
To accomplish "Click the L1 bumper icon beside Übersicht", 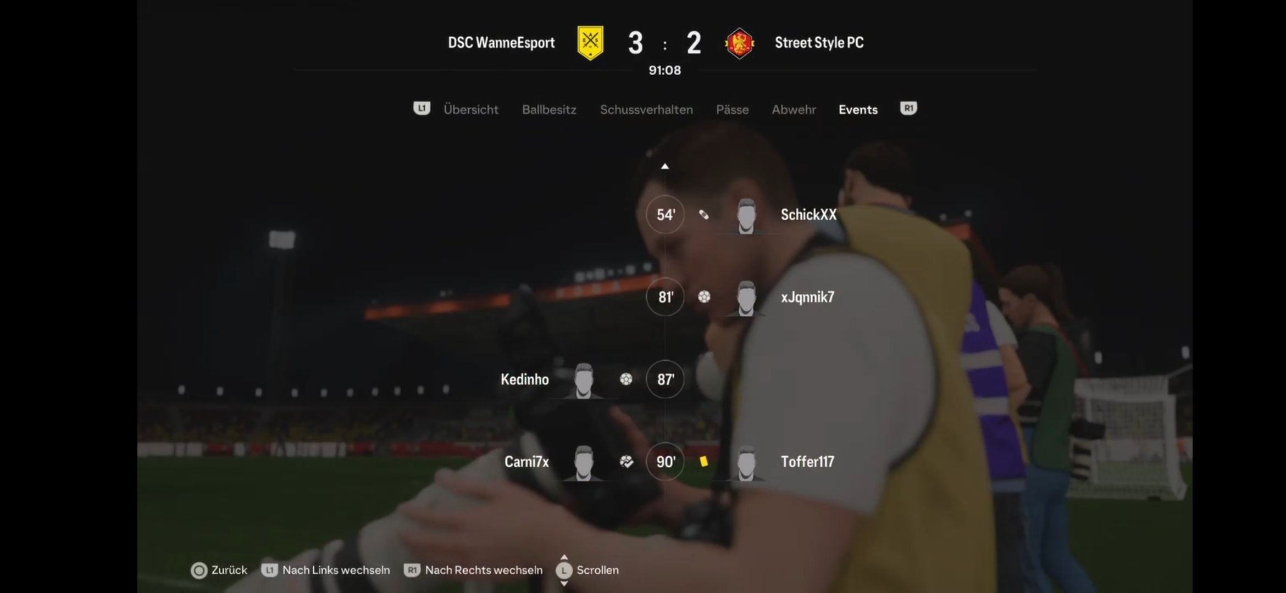I will 422,108.
